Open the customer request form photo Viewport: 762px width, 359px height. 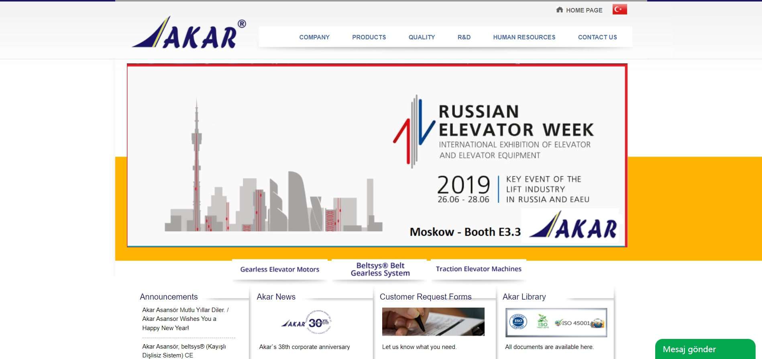coord(433,322)
